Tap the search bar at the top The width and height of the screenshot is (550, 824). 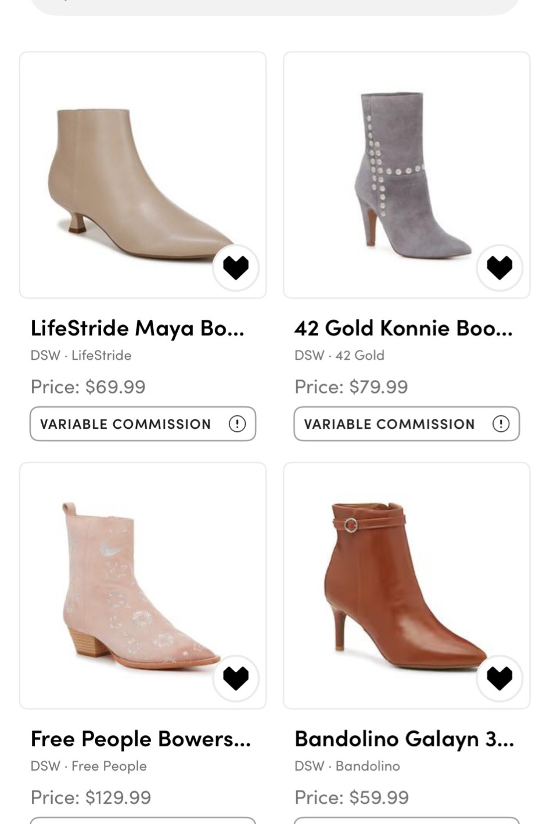275,6
